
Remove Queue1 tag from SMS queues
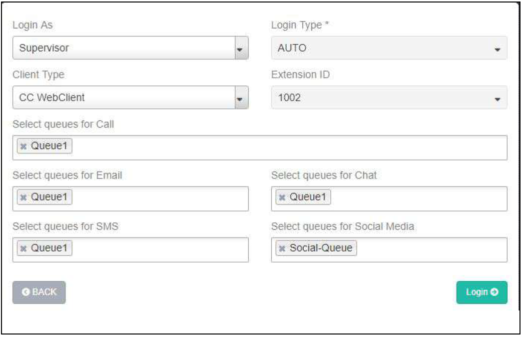[23, 248]
